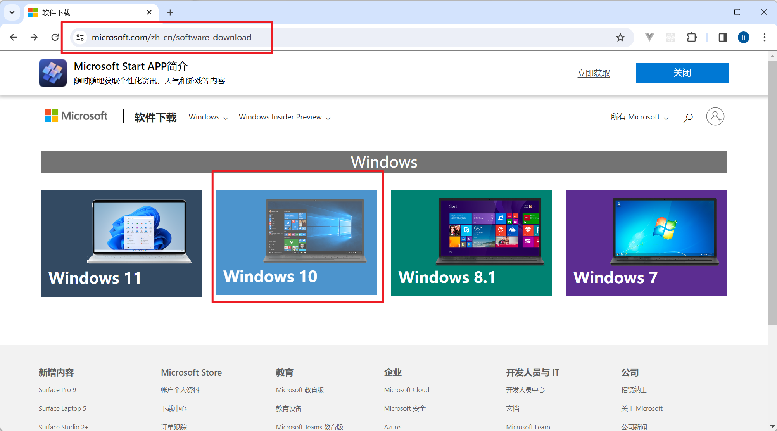Open Microsoft 教育版 link

(x=300, y=390)
